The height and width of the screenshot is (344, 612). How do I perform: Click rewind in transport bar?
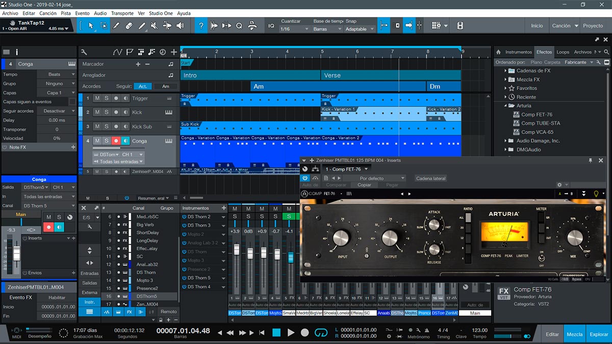click(231, 333)
